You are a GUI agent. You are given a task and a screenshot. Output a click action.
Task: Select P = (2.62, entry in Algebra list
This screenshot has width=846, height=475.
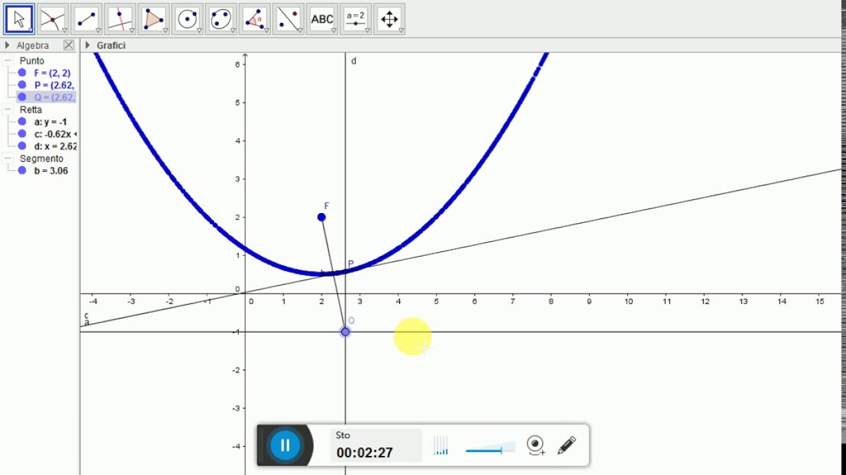(x=54, y=85)
